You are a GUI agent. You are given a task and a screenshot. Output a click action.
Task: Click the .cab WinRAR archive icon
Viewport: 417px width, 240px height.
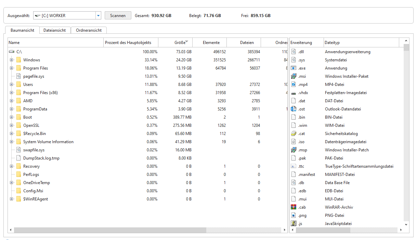point(293,207)
